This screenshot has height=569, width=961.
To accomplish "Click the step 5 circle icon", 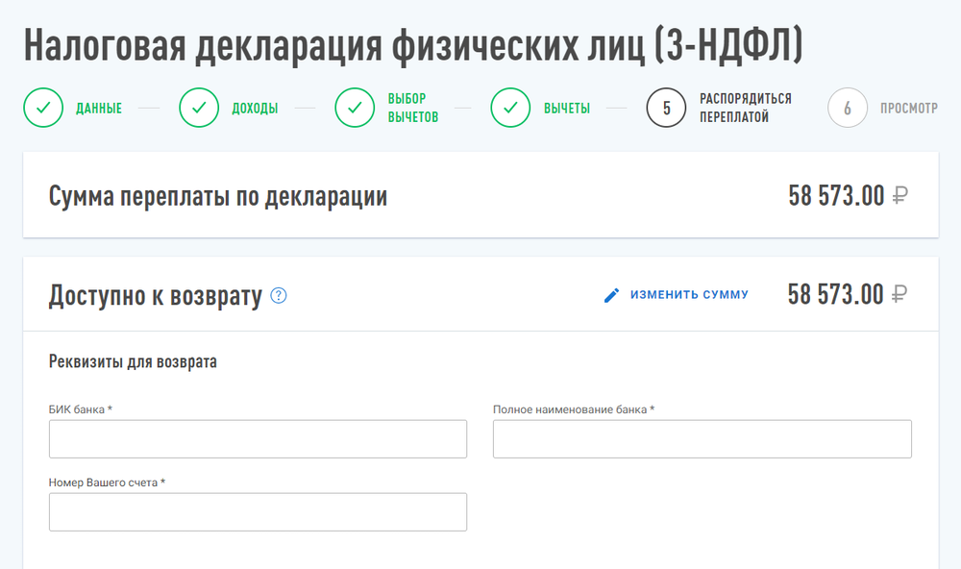I will coord(666,108).
